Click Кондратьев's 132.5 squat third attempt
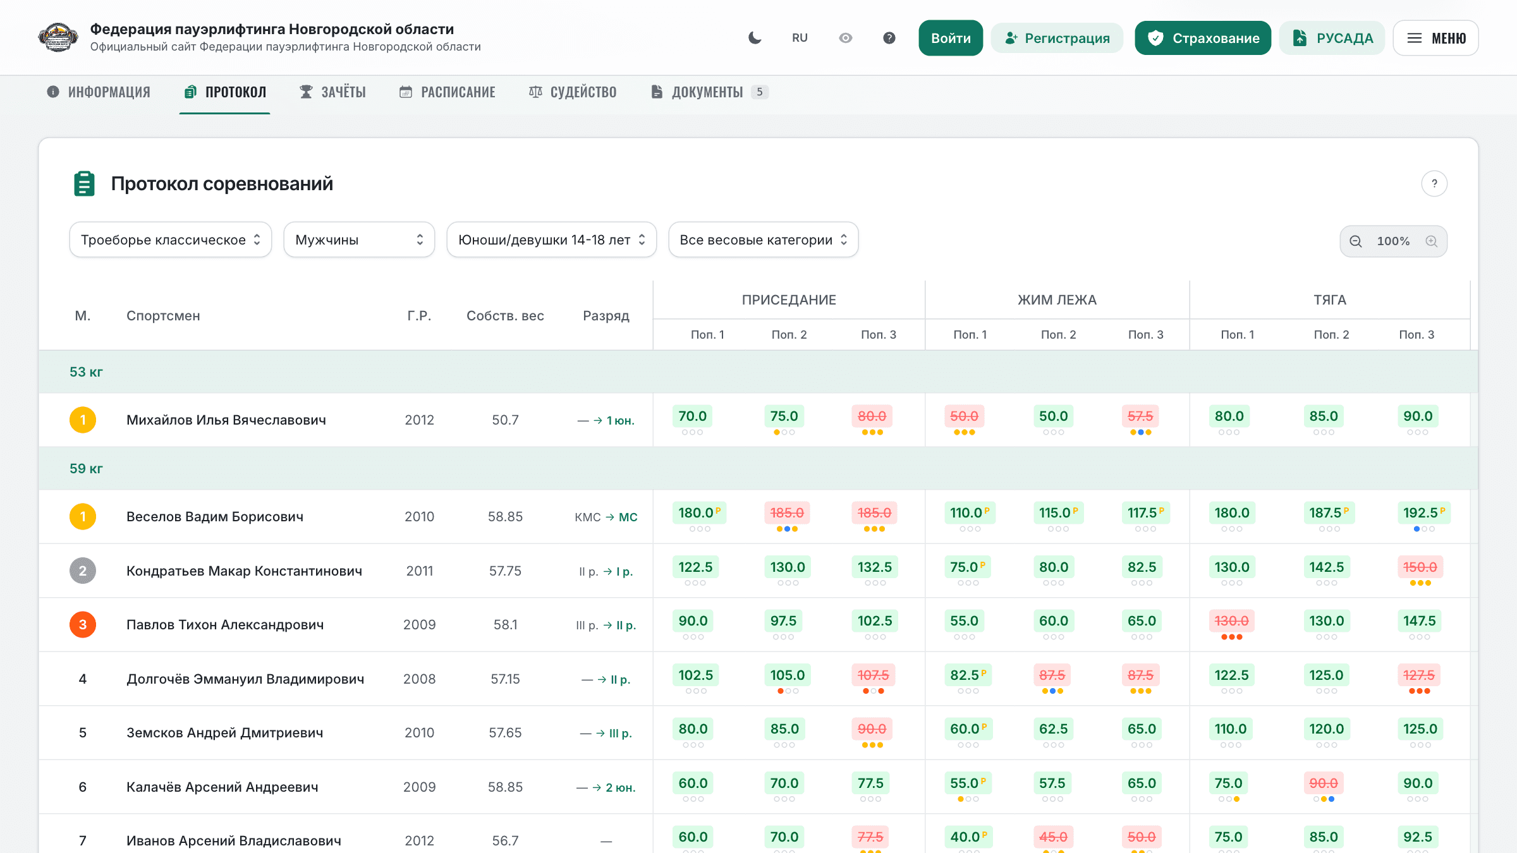This screenshot has width=1517, height=853. pyautogui.click(x=875, y=567)
